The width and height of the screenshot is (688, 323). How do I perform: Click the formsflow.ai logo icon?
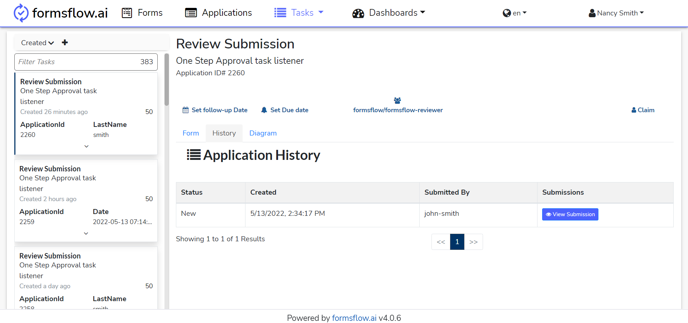click(21, 13)
